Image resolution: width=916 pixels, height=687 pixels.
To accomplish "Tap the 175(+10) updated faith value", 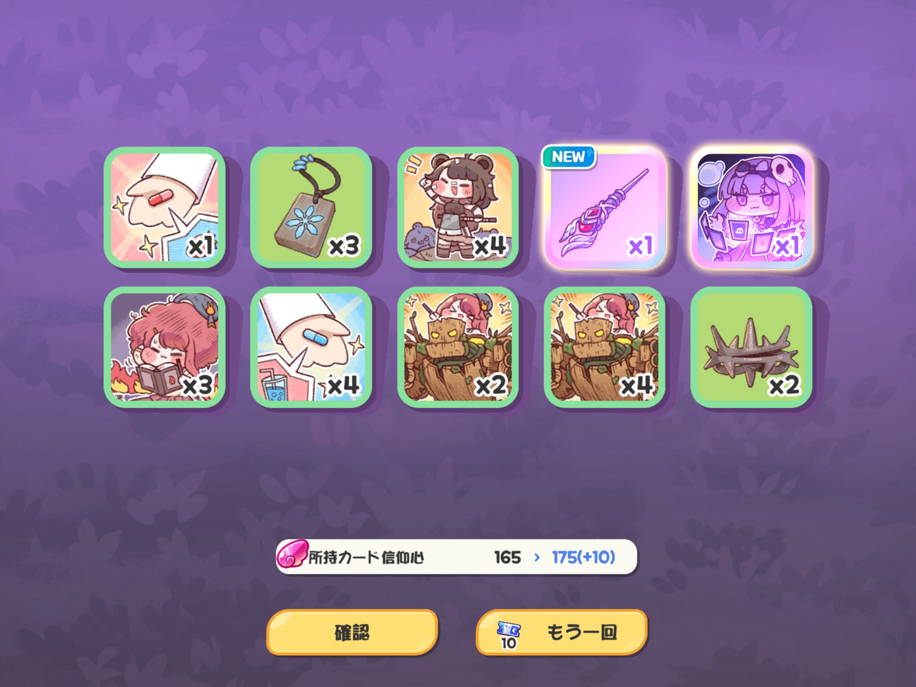I will pos(583,557).
